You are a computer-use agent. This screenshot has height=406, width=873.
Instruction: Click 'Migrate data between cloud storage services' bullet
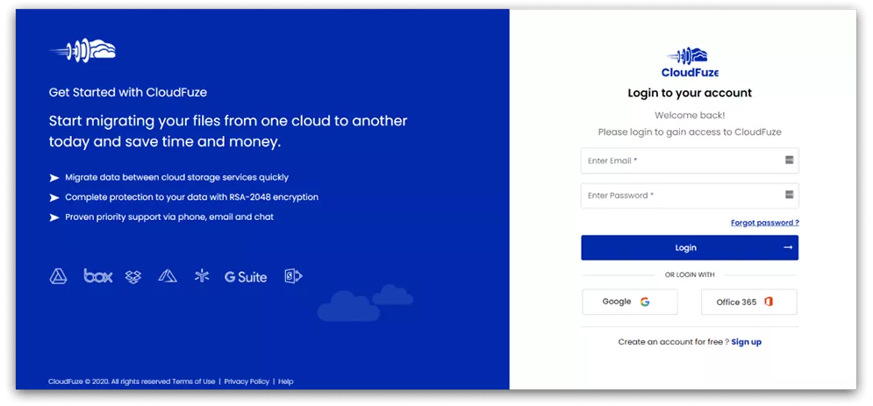click(x=177, y=177)
